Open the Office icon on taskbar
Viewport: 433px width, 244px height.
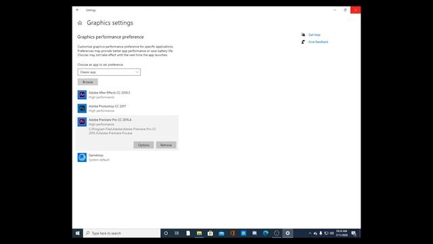pyautogui.click(x=233, y=233)
